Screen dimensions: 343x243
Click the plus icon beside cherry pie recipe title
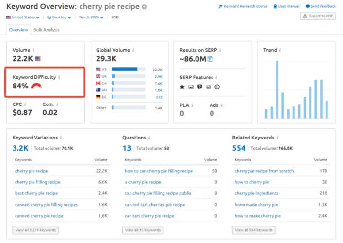[x=144, y=7]
